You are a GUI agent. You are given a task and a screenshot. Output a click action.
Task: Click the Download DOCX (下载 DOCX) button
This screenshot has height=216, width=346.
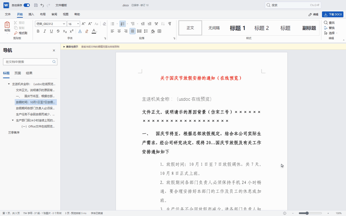coord(332,14)
